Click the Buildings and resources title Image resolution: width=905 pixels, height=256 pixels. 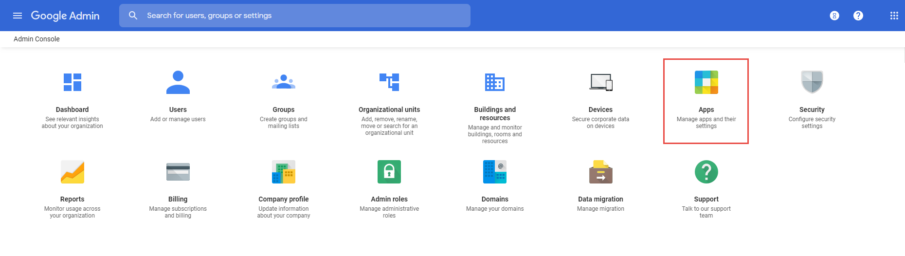(495, 113)
